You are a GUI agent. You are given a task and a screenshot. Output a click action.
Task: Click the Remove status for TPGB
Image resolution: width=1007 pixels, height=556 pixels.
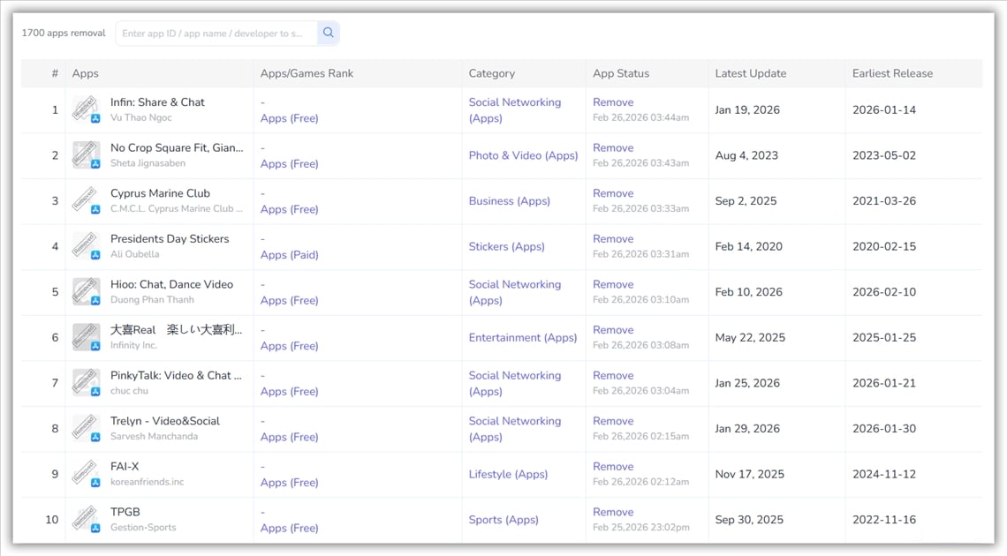[x=613, y=512]
